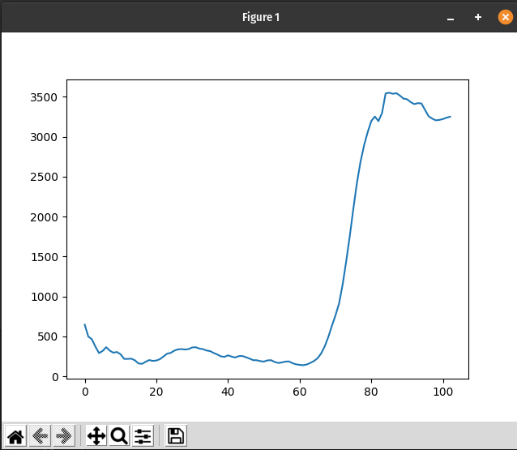This screenshot has width=517, height=450.
Task: Activate the Pan axes tool
Action: (96, 436)
